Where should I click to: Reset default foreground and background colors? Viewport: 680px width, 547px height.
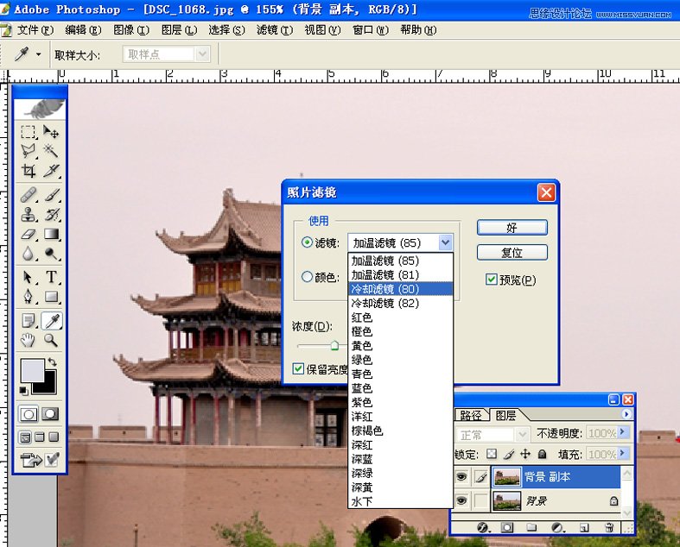(23, 391)
